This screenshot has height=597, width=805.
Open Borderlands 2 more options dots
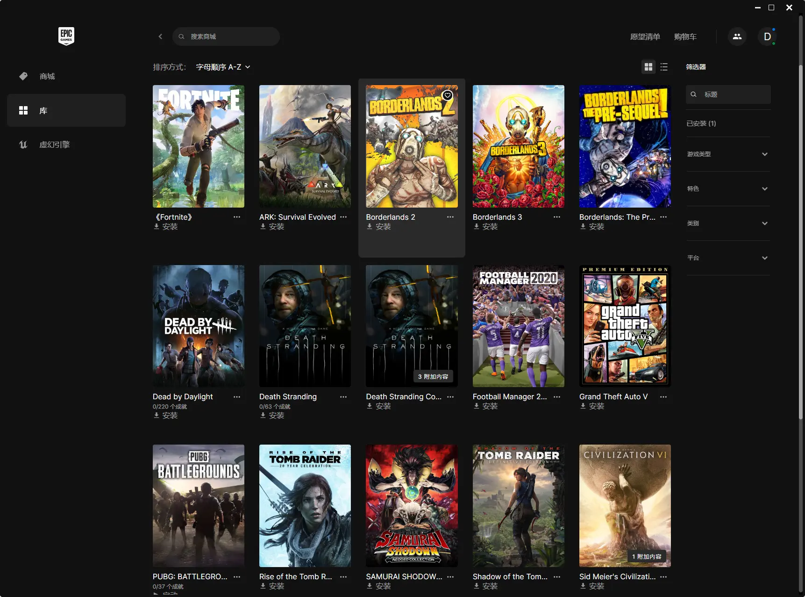tap(450, 217)
